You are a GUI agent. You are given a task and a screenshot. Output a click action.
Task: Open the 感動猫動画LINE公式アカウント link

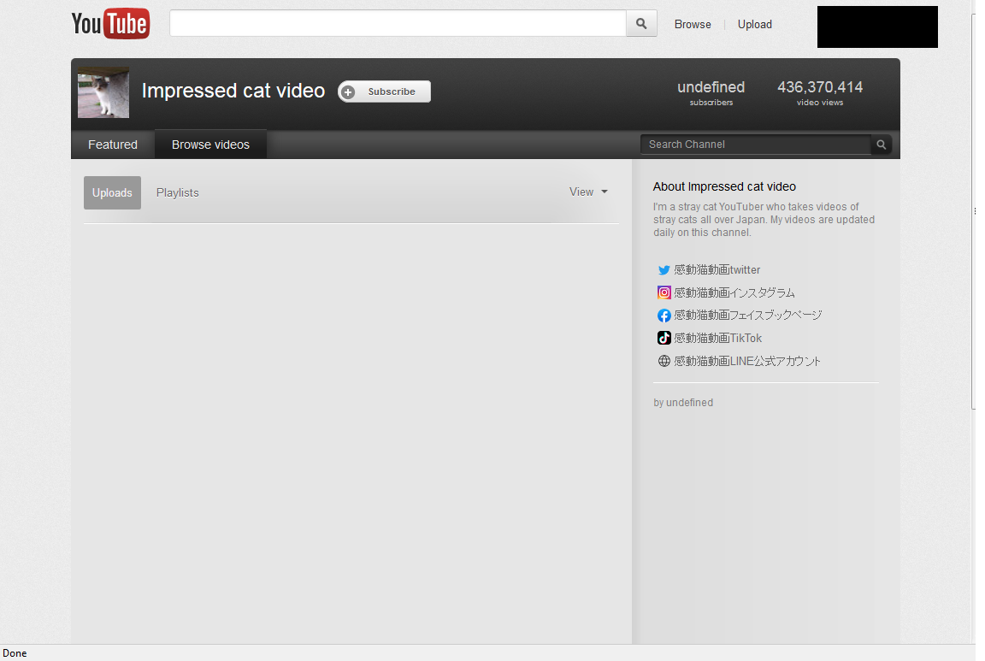tap(747, 362)
